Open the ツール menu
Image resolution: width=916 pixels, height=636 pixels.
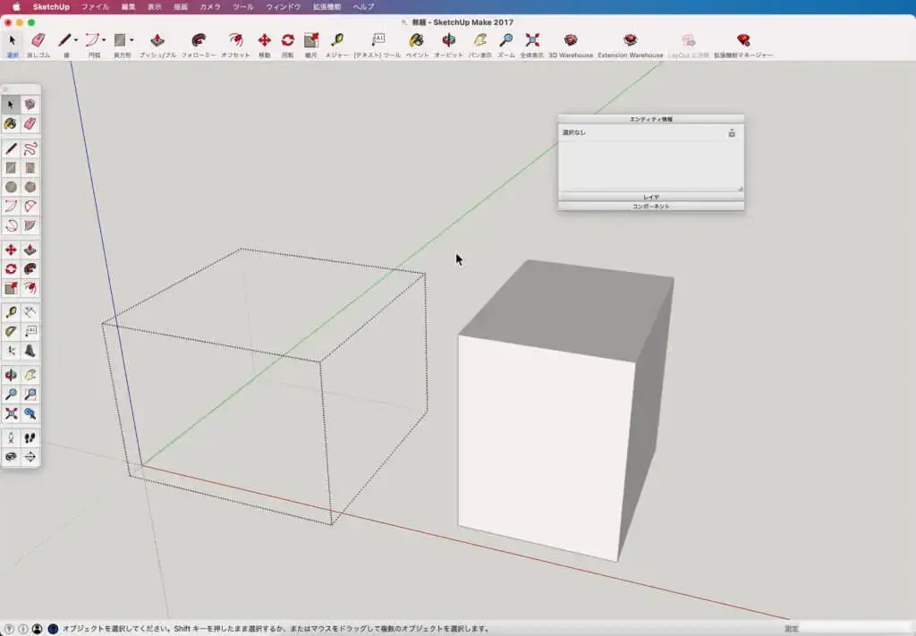point(243,7)
